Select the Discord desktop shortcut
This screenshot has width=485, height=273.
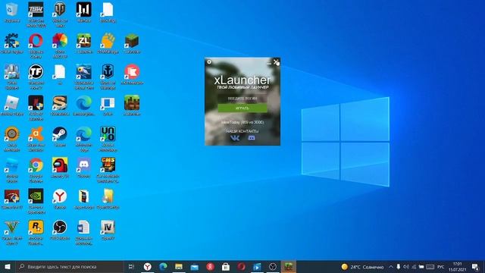coord(84,167)
